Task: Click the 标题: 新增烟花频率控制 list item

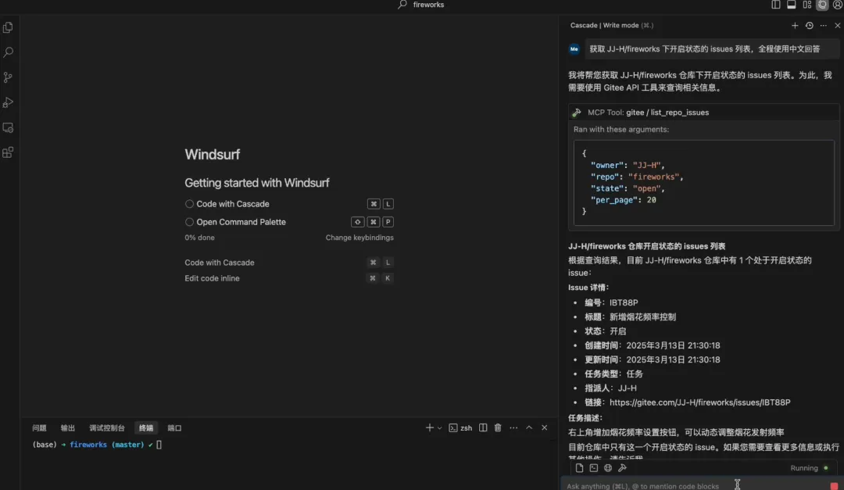Action: [630, 317]
